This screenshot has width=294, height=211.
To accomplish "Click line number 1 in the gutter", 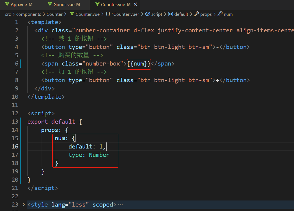I will click(x=17, y=22).
